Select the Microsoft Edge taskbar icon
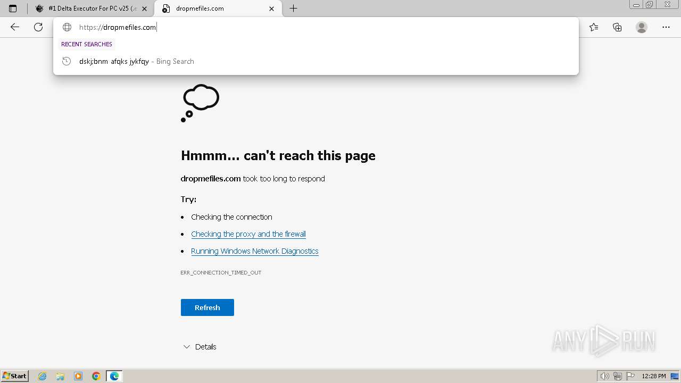The height and width of the screenshot is (383, 681). [x=114, y=376]
